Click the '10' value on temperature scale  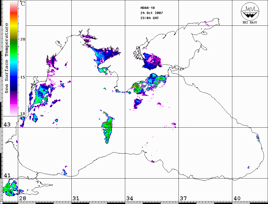23,114
